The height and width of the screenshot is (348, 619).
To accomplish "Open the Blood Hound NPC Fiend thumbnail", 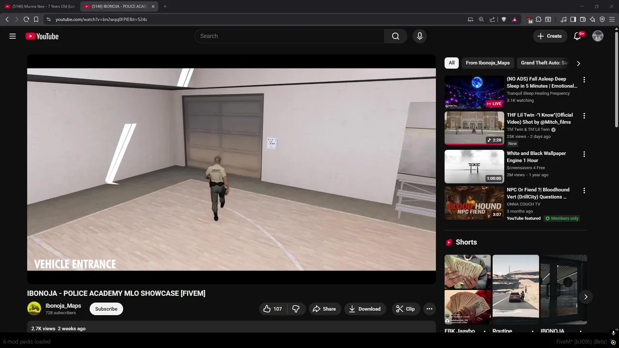I will click(474, 203).
